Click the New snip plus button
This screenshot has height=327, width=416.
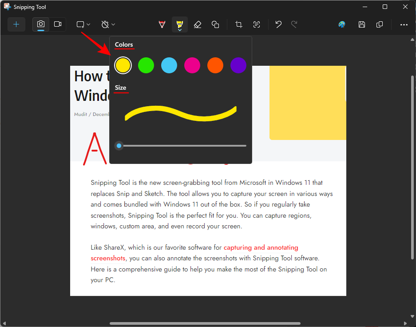tap(16, 24)
